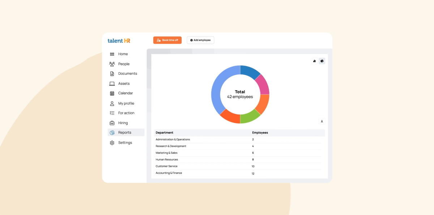Navigate to Calendar
This screenshot has height=215, width=434.
[x=125, y=93]
